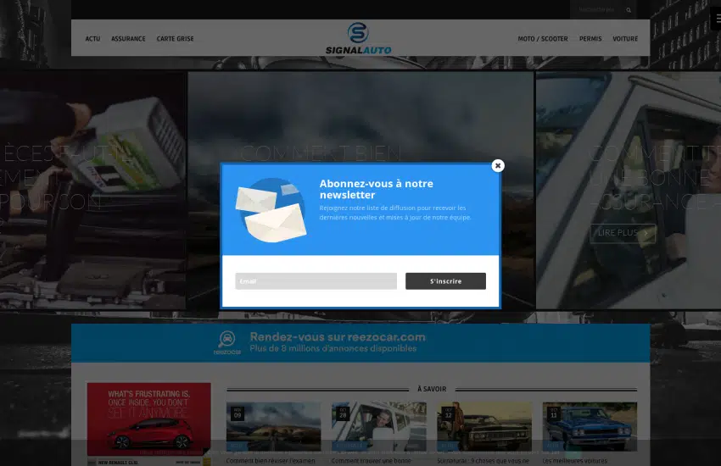Open 'Surnatural : 9 choses' article link
Screen dimensions: 721x466
tap(483, 460)
